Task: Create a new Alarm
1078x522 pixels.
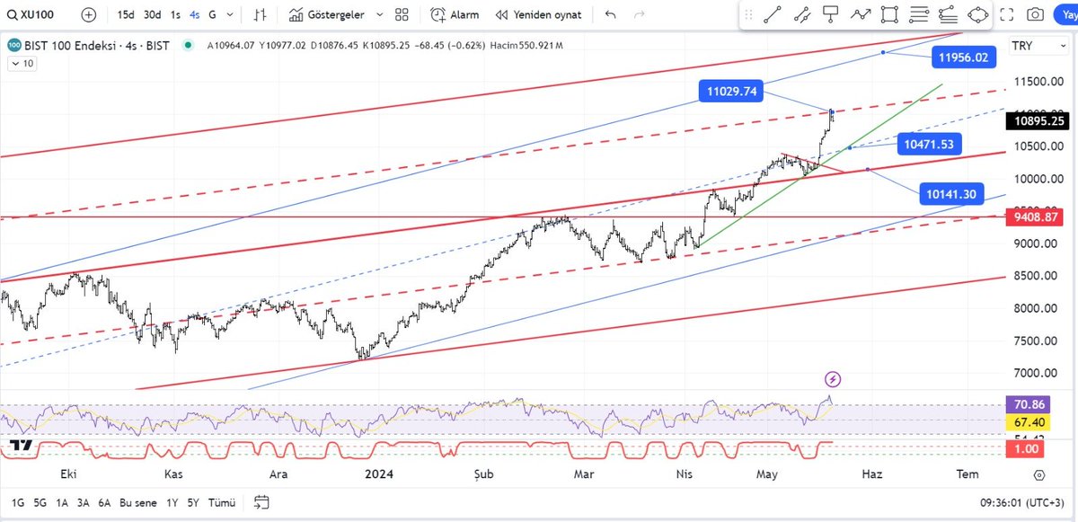Action: click(455, 14)
